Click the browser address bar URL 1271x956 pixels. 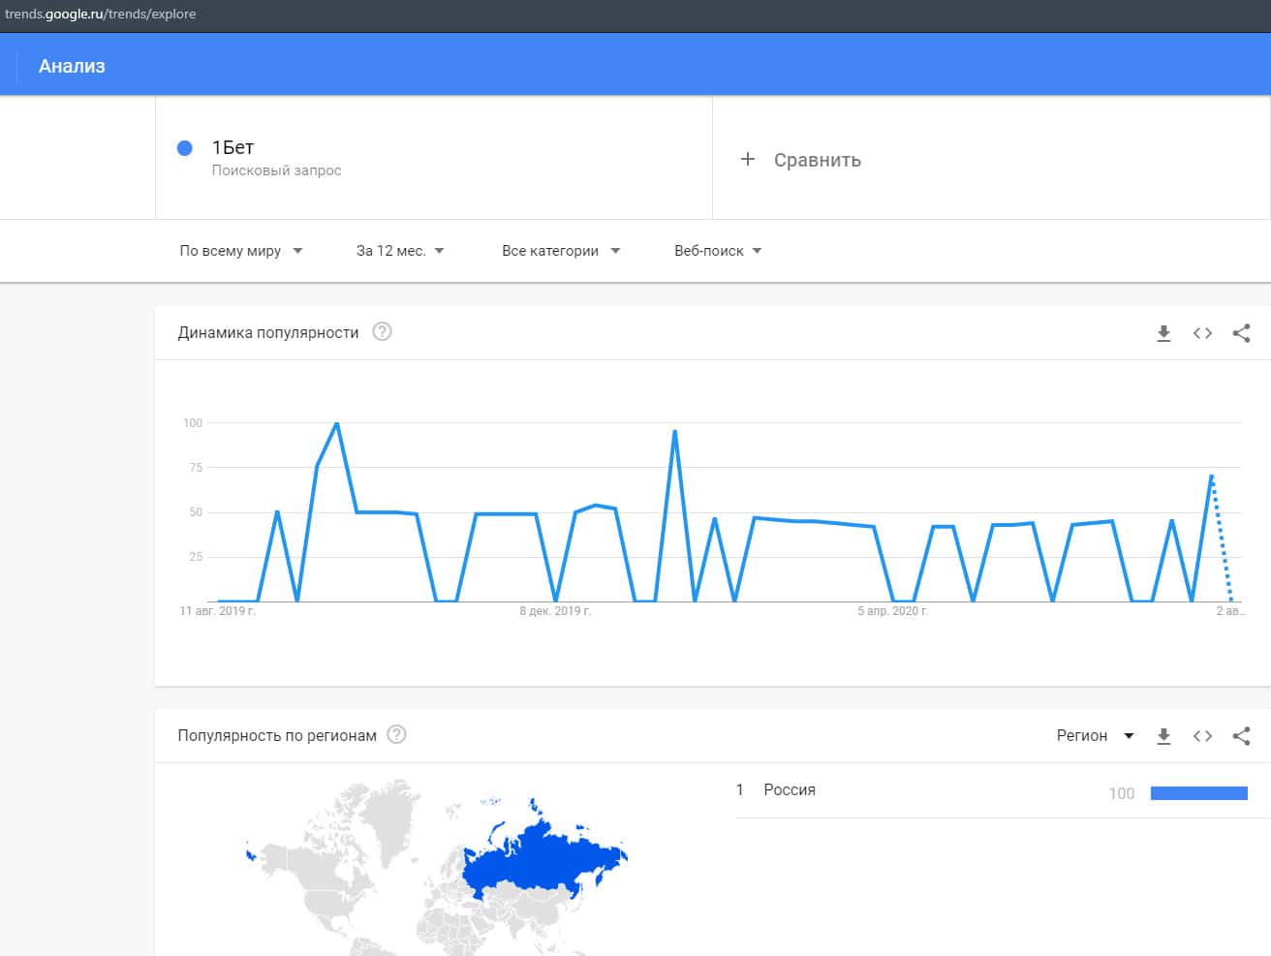click(101, 15)
